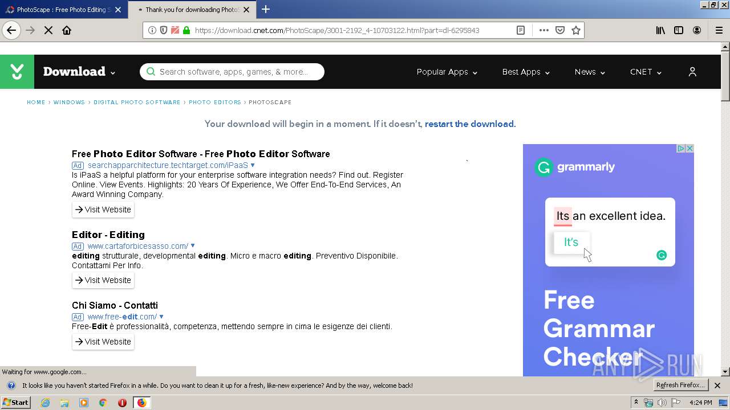Viewport: 730px width, 410px height.
Task: Expand the News menu
Action: point(590,72)
